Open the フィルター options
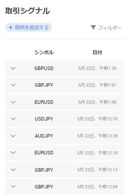Screen dimensions: 129x194 pos(106,28)
